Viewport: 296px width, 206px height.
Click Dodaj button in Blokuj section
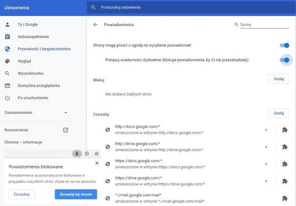coord(278,79)
